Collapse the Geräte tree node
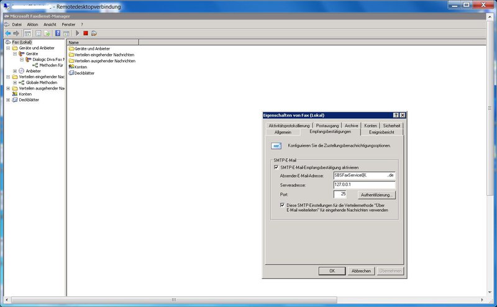Image resolution: width=497 pixels, height=307 pixels. 14,53
